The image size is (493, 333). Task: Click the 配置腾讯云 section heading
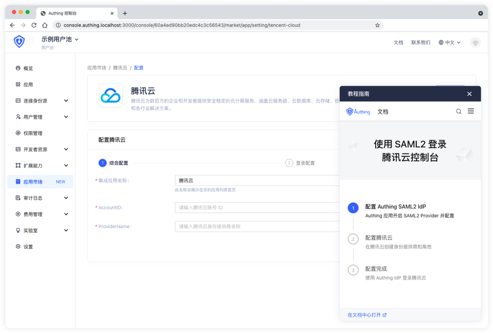point(112,140)
